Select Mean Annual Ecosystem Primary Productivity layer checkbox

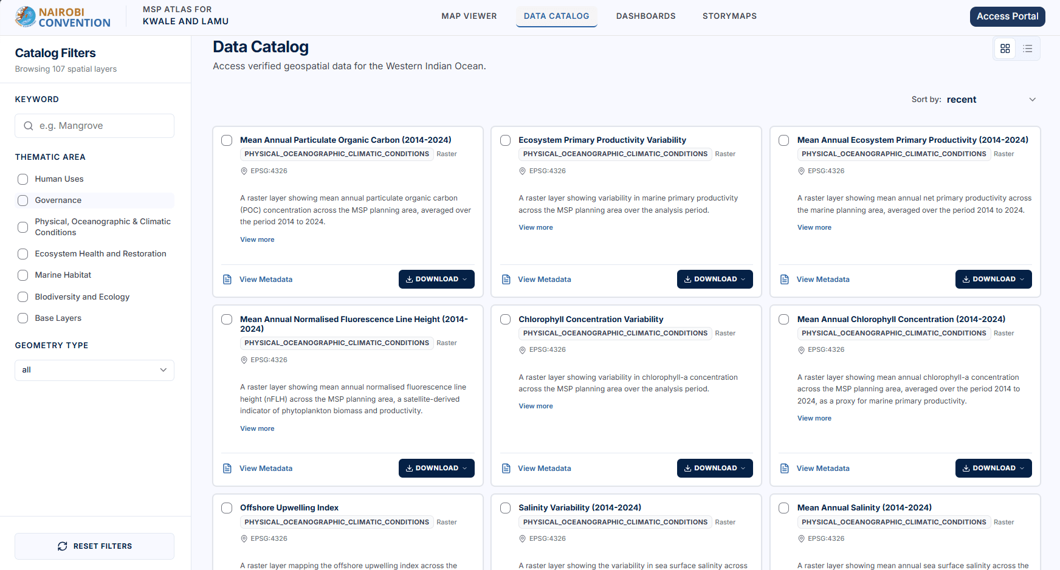point(784,140)
